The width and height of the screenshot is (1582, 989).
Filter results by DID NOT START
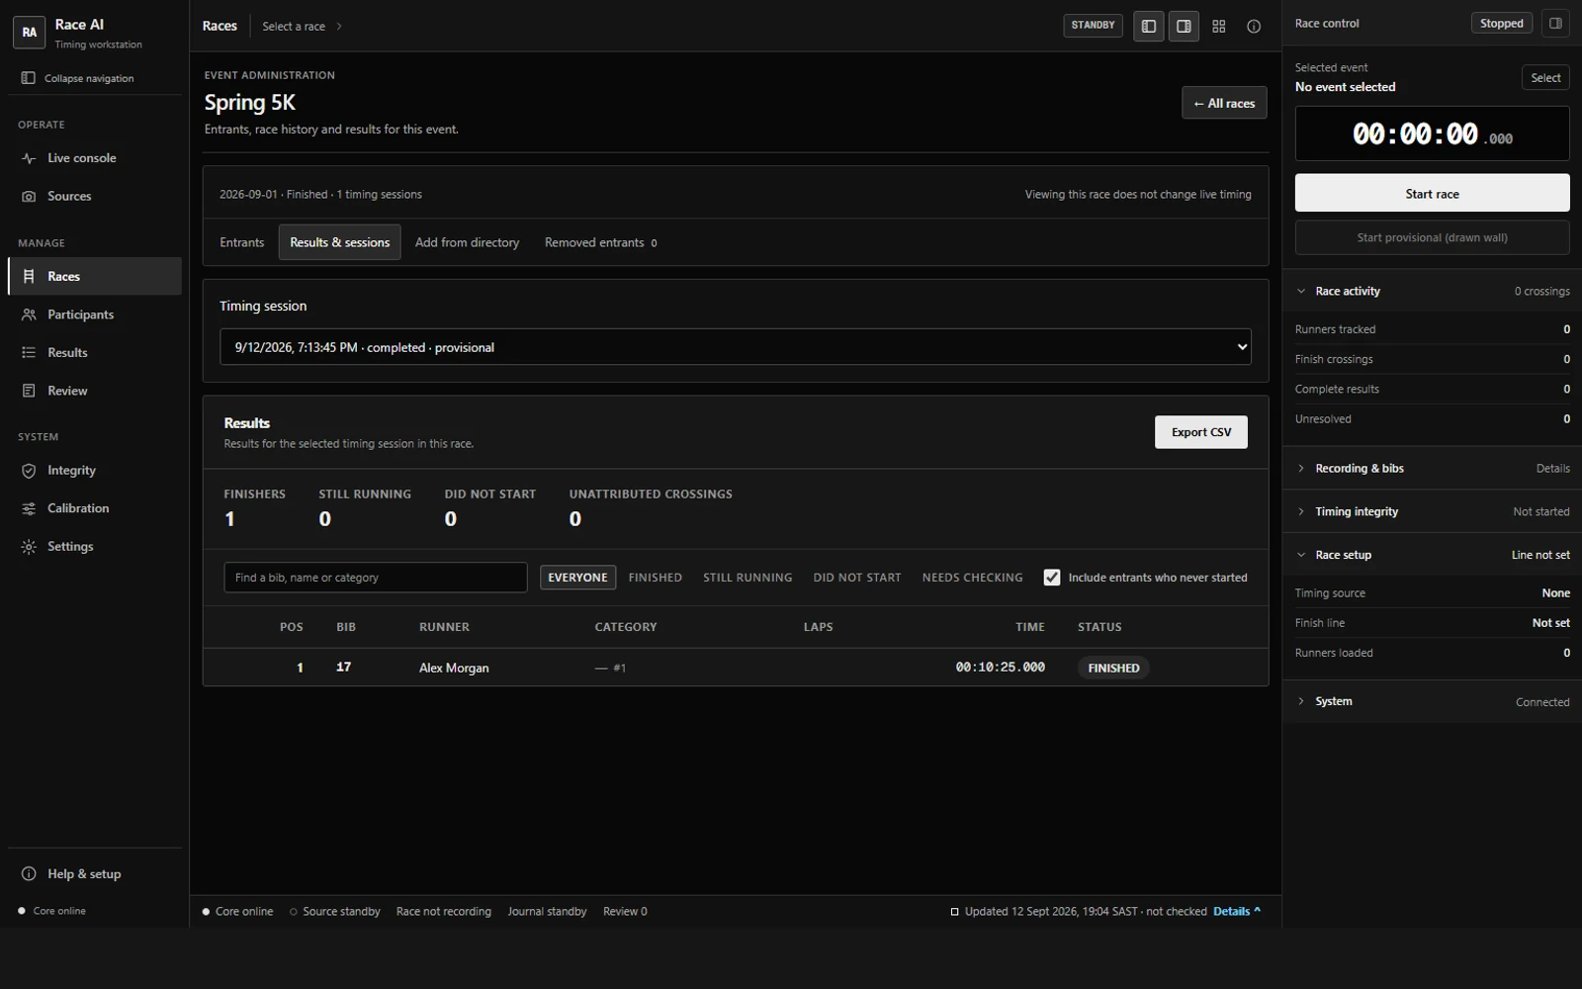tap(857, 578)
